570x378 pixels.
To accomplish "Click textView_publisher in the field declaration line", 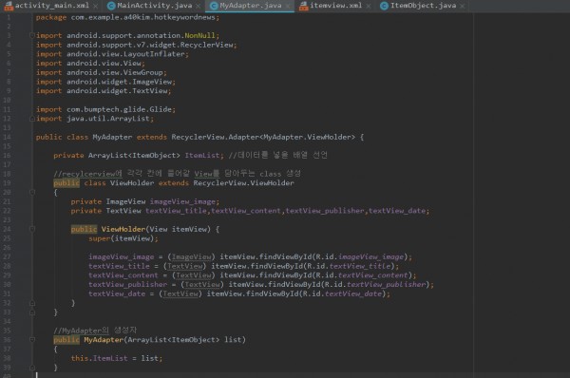I will click(x=325, y=211).
